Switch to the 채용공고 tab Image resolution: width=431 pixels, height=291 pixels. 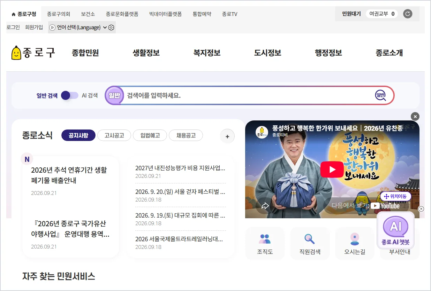[x=186, y=135]
